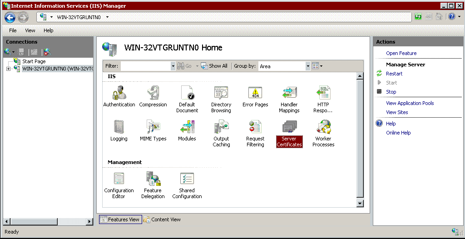Open the View menu

tap(30, 30)
